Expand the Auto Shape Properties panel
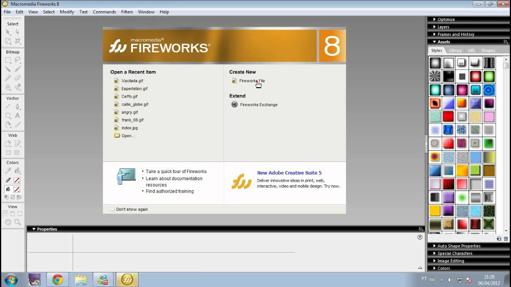Image resolution: width=511 pixels, height=287 pixels. [459, 246]
